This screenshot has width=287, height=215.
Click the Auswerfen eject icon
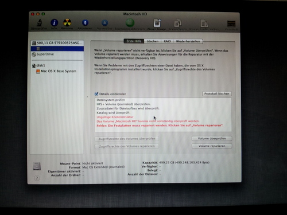coord(104,23)
